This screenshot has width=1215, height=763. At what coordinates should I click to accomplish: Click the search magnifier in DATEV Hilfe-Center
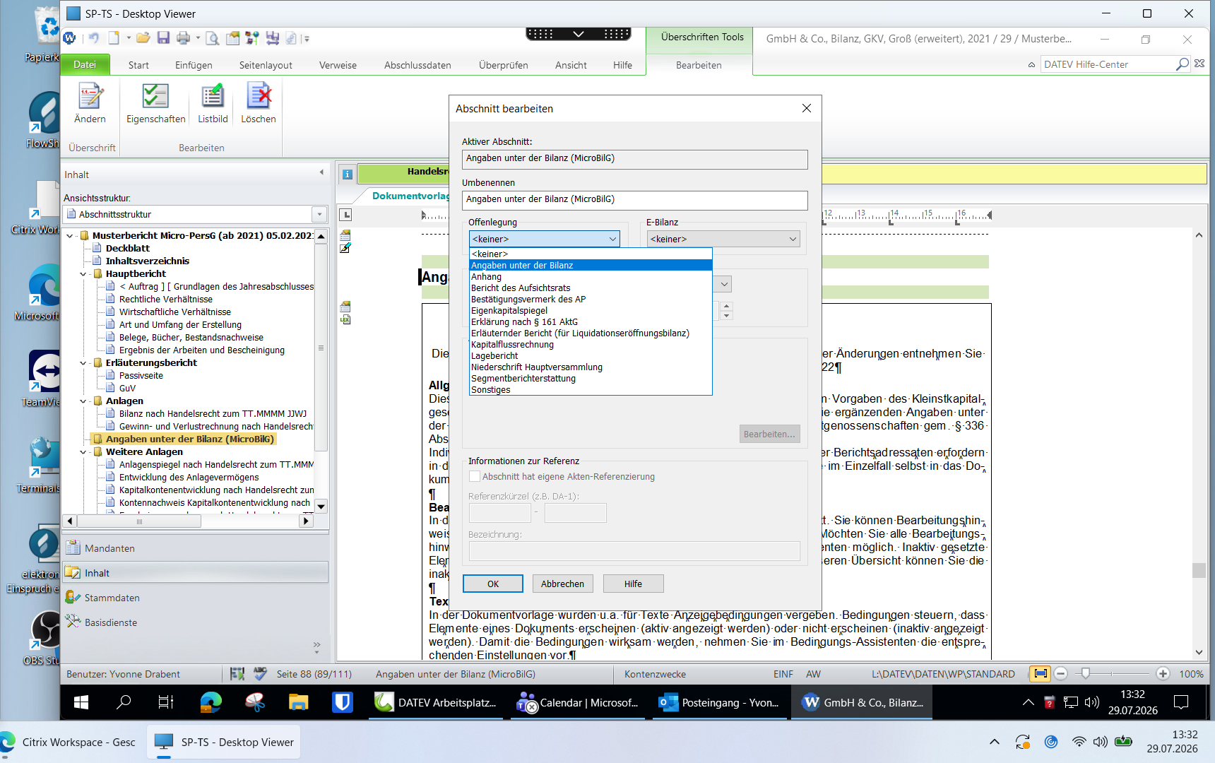tap(1182, 64)
